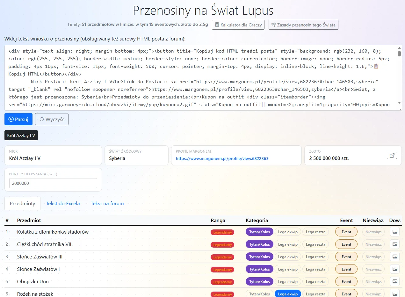Toggle Lega ekwip for Kołatka z dłoni konkwistadorów
The image size is (405, 297).
pyautogui.click(x=288, y=232)
